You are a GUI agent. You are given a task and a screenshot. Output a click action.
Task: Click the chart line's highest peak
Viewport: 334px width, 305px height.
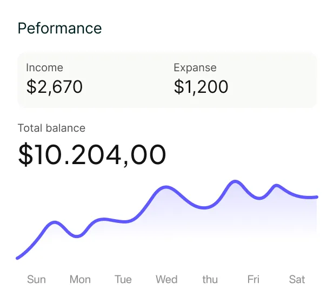(x=235, y=181)
